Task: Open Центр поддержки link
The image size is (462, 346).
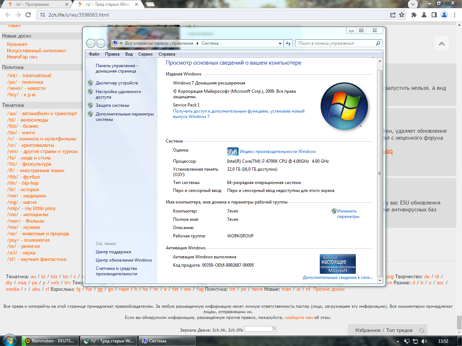Action: [x=113, y=252]
